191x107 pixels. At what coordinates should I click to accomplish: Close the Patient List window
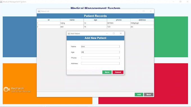(151, 11)
